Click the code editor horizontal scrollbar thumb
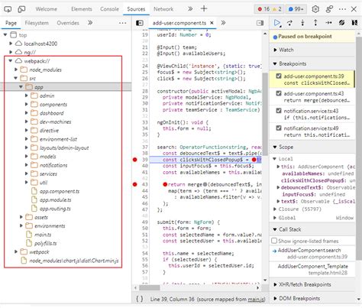The width and height of the screenshot is (362, 308). pyautogui.click(x=150, y=287)
